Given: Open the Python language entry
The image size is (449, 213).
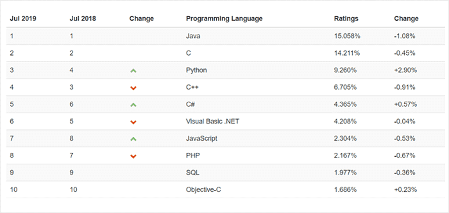Looking at the screenshot, I should 196,70.
